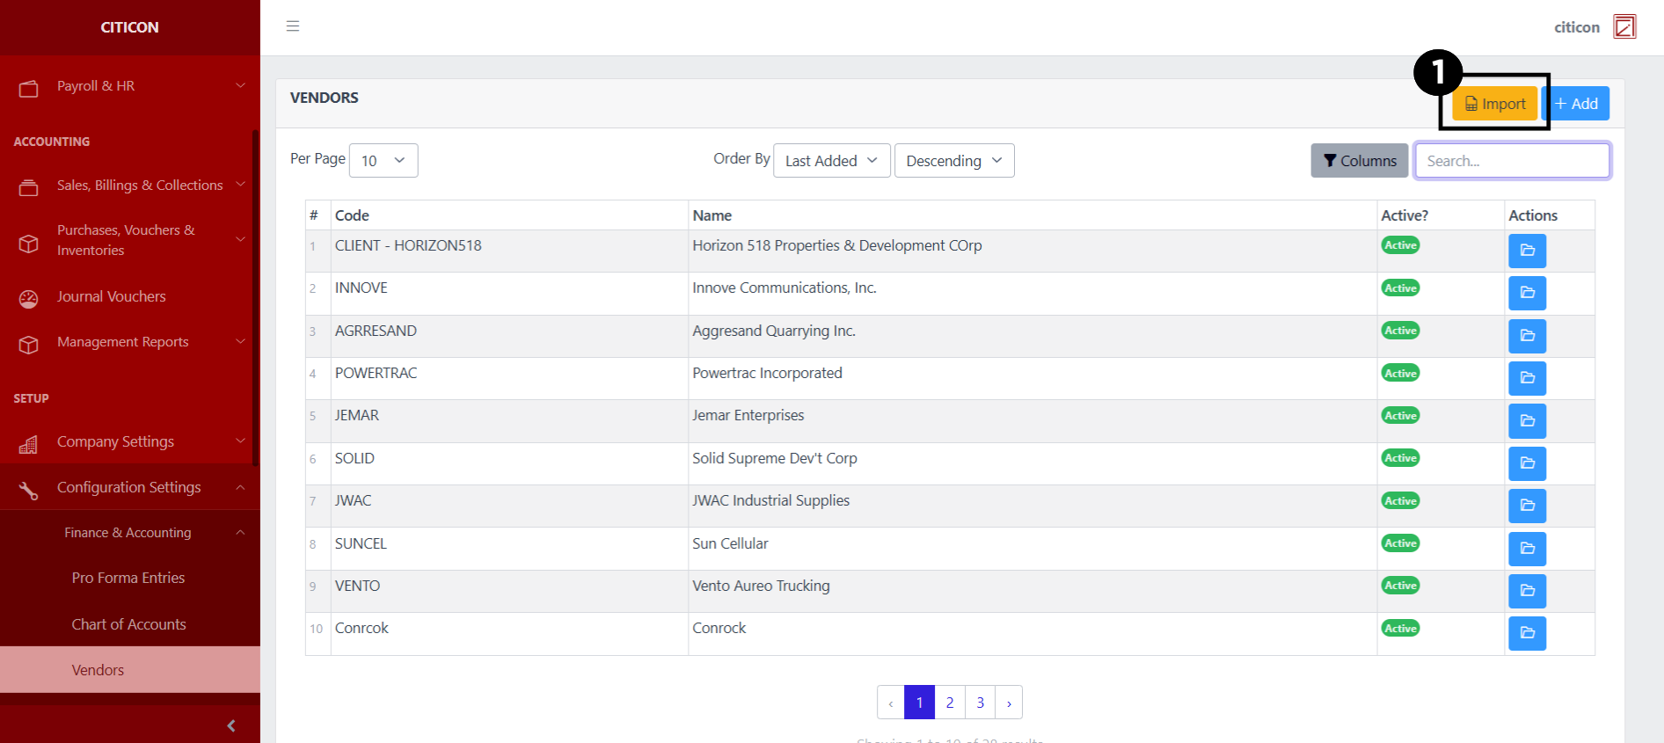Screen dimensions: 1664x743
Task: Open the Per Page dropdown
Action: click(383, 161)
